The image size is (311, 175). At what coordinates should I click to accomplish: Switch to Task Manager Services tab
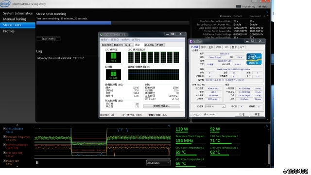(x=128, y=45)
